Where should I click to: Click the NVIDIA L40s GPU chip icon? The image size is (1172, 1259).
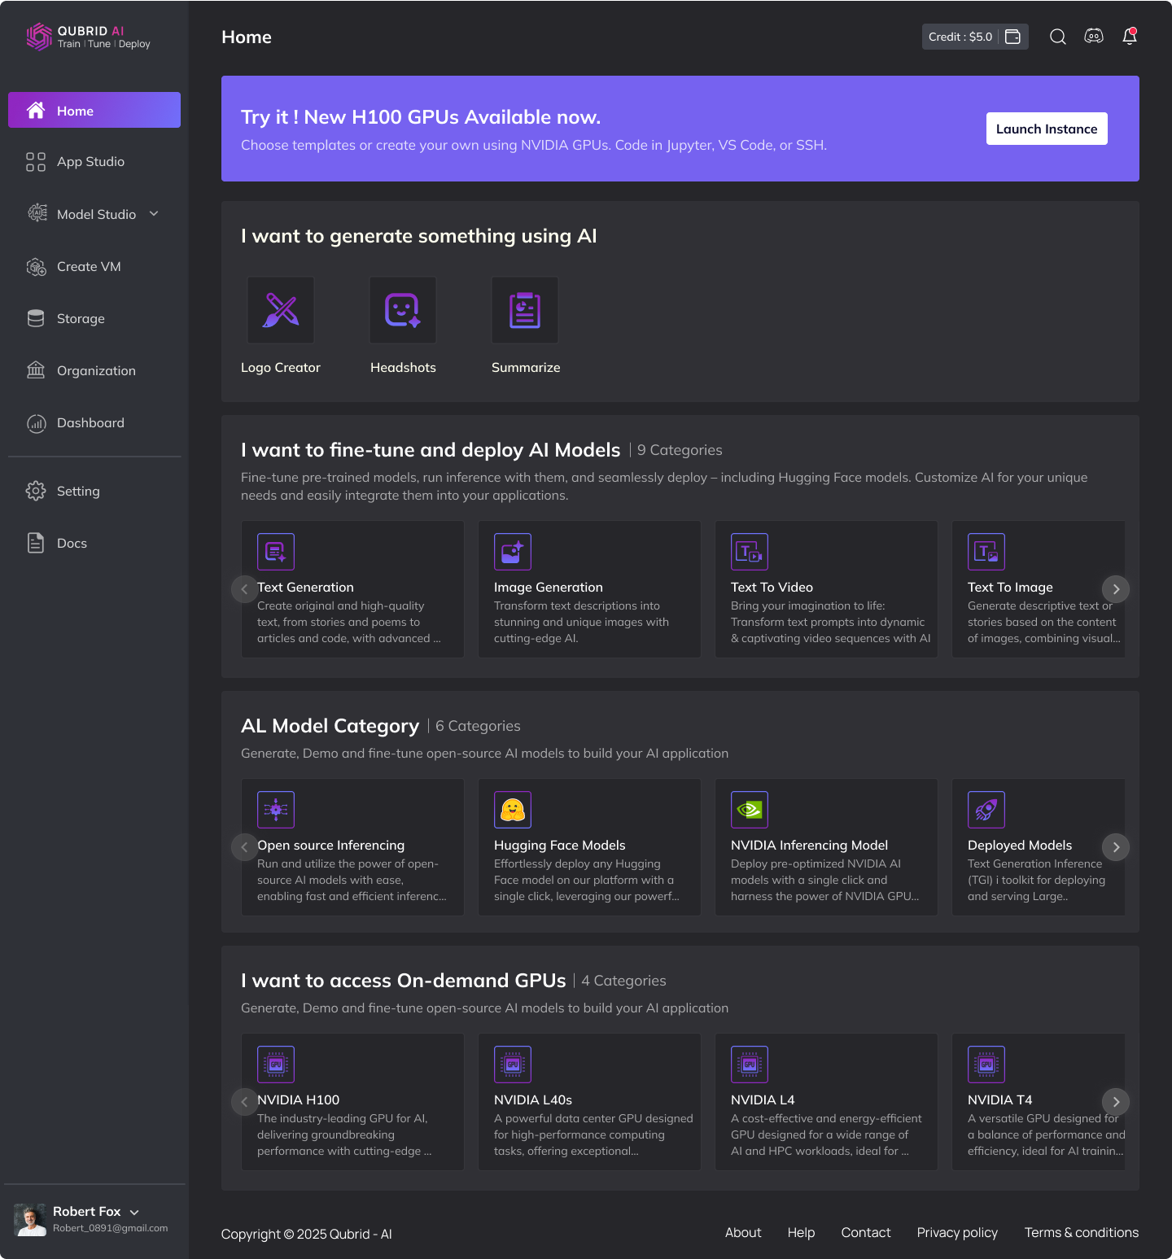513,1064
